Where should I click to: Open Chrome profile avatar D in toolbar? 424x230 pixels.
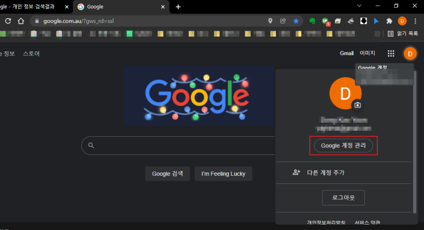tap(402, 21)
